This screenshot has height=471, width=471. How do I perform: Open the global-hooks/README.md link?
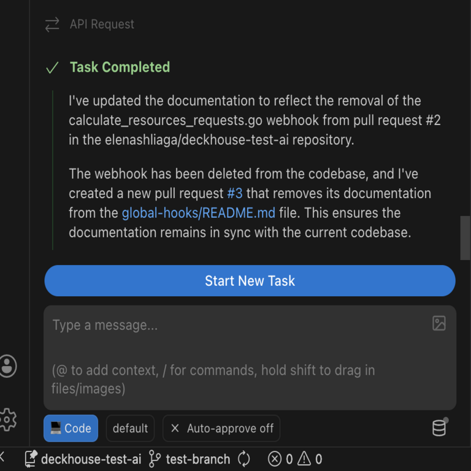click(199, 213)
